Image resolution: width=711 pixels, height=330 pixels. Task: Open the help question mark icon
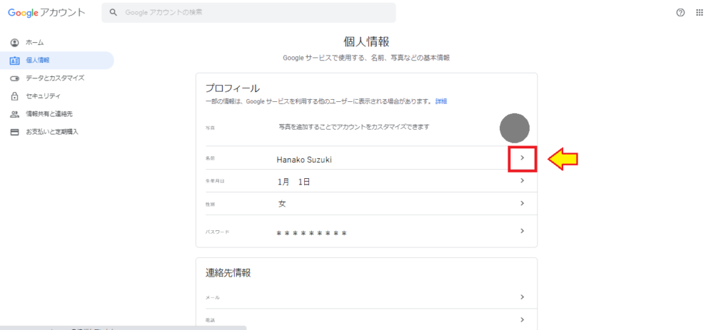(680, 12)
